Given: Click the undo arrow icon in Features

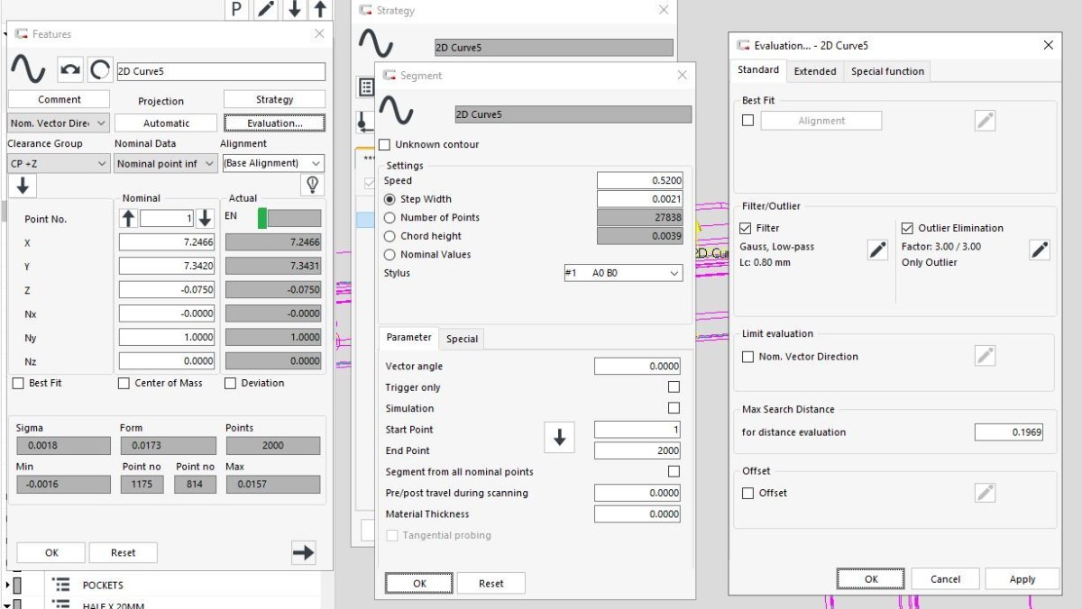Looking at the screenshot, I should [70, 69].
